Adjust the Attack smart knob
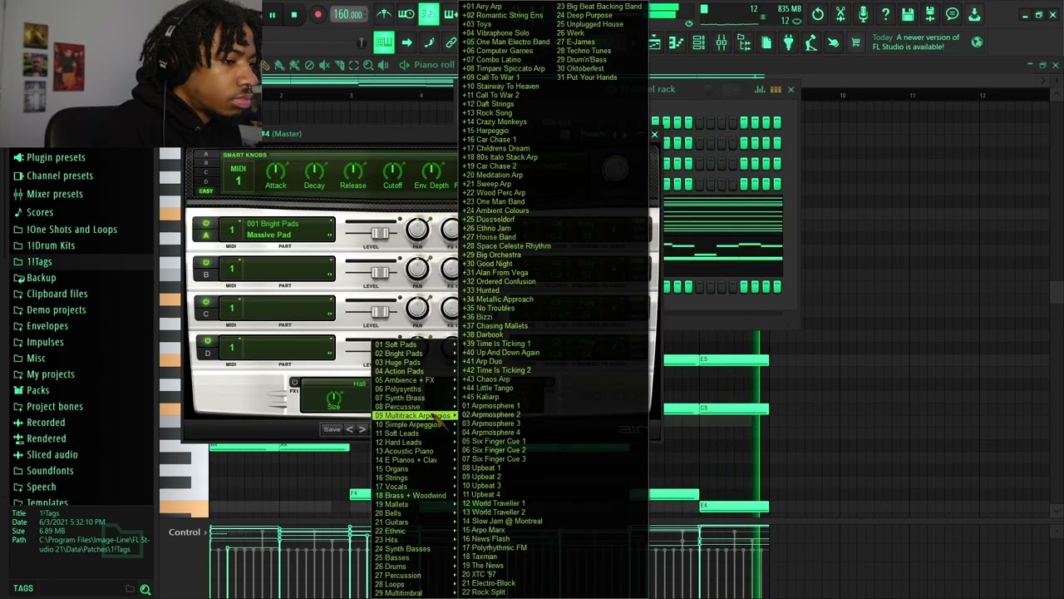The height and width of the screenshot is (599, 1064). [275, 171]
